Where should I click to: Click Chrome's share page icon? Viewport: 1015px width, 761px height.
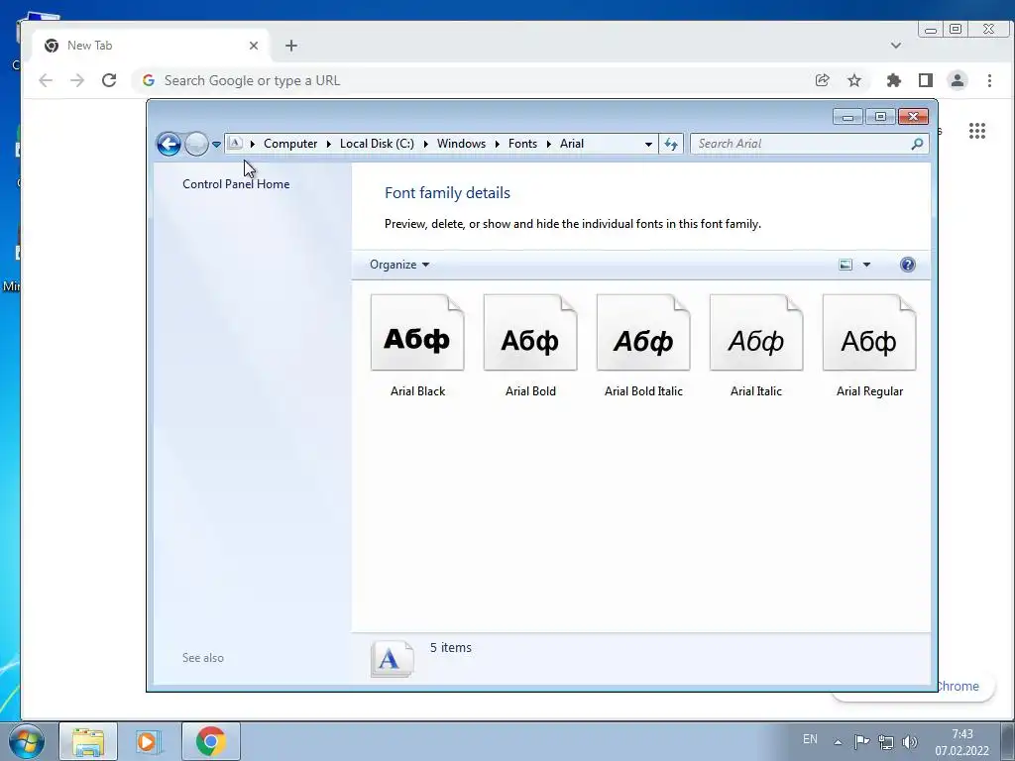[x=822, y=80]
